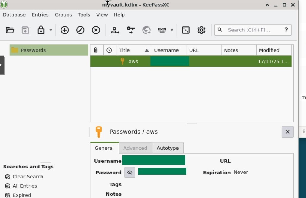
Task: Open the Tools menu
Action: (x=84, y=15)
